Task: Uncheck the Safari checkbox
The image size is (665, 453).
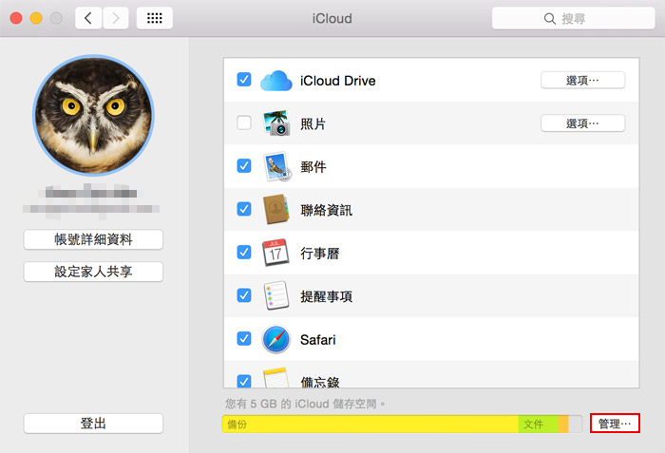Action: click(x=244, y=338)
